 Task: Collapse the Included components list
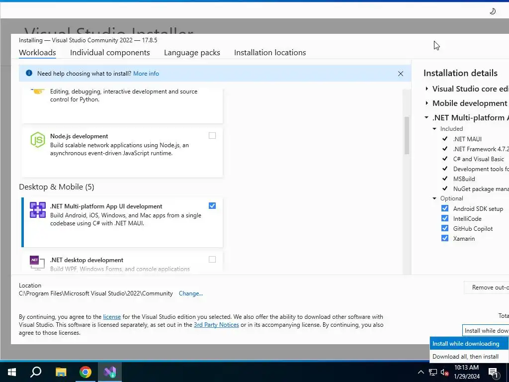coord(434,129)
